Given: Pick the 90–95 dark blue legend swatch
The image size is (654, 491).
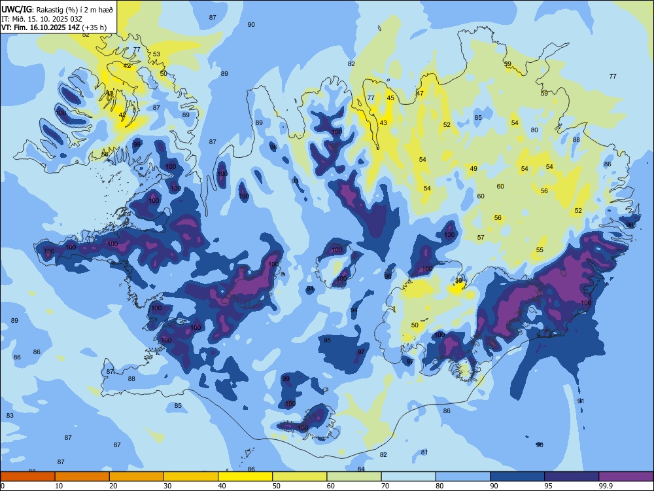Looking at the screenshot, I should [517, 477].
